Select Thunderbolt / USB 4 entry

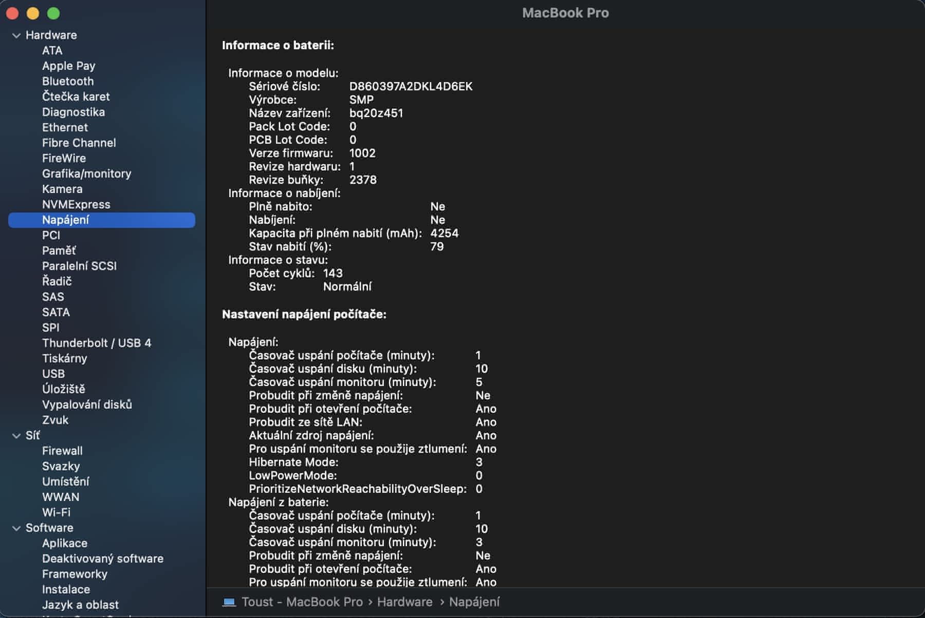[97, 343]
